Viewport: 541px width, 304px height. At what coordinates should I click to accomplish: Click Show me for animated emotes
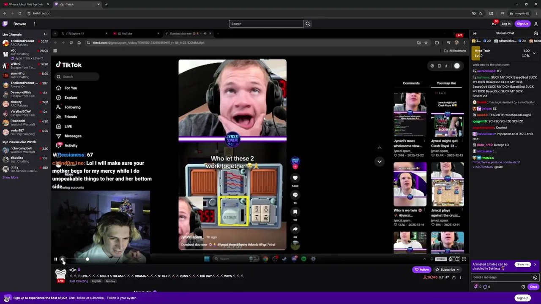pyautogui.click(x=523, y=264)
